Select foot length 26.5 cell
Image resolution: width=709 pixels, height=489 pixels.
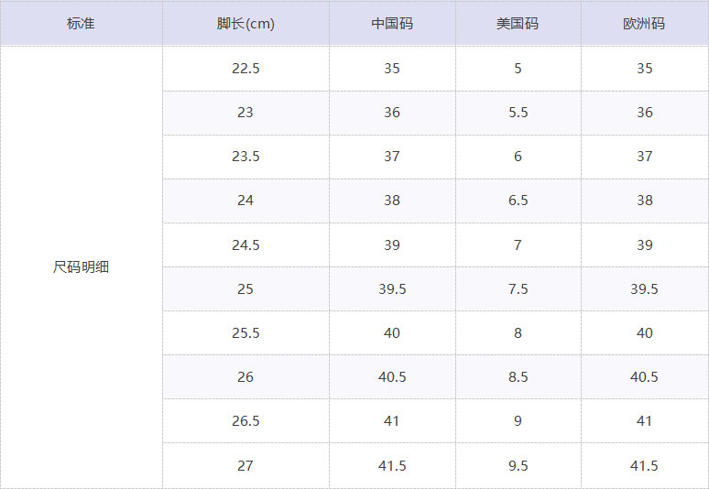(245, 421)
